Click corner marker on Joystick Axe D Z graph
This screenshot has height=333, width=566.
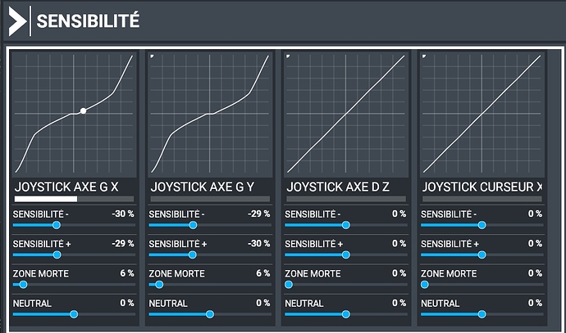[x=289, y=56]
